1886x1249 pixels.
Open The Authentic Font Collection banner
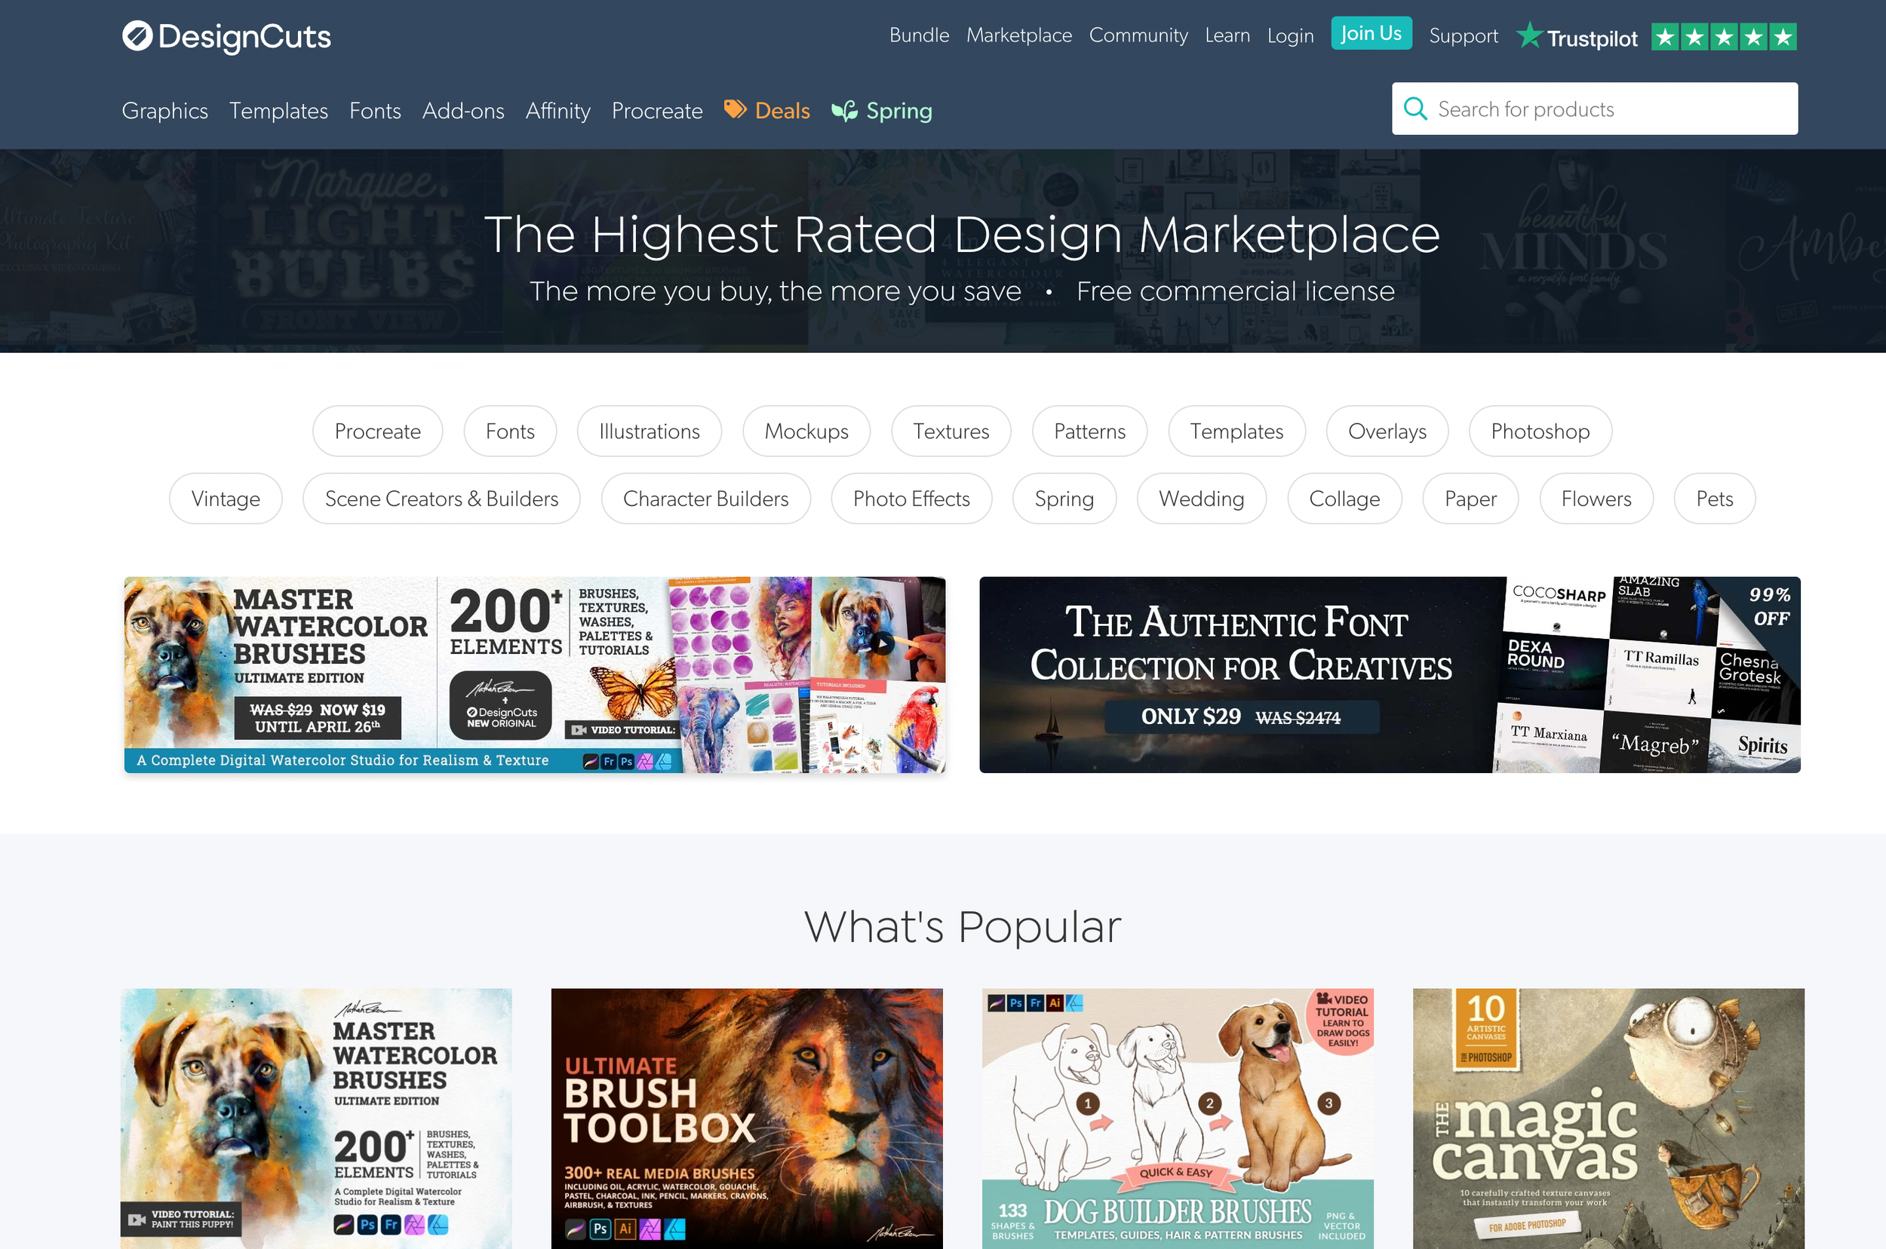click(x=1389, y=675)
